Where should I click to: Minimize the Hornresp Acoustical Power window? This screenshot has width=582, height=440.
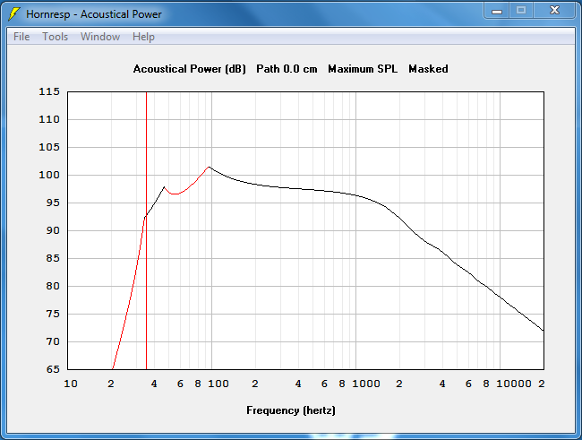pyautogui.click(x=497, y=11)
